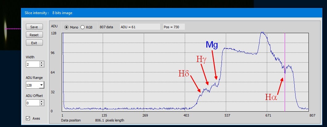Click the 807 x-axis end label
This screenshot has width=327, height=127.
pos(312,115)
